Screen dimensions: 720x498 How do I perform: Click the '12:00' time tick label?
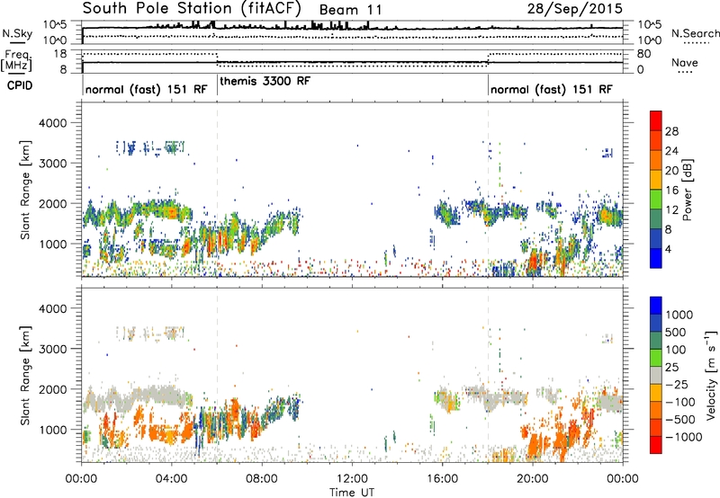coord(352,479)
